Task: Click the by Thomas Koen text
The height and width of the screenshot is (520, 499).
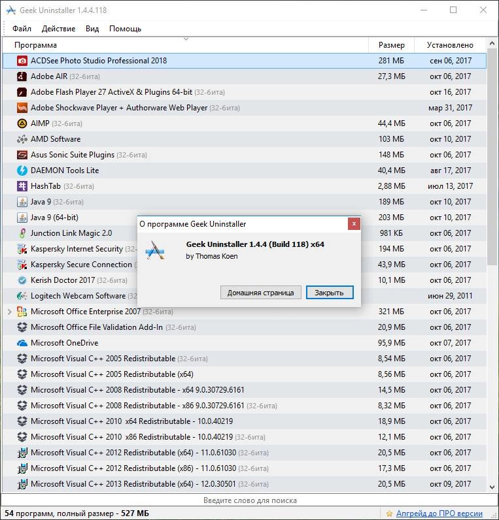Action: (211, 256)
